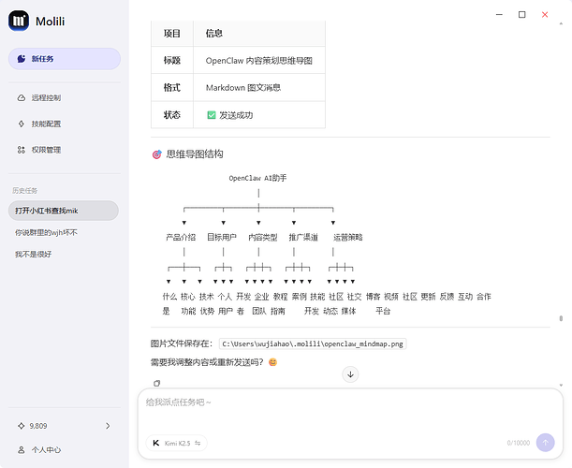The height and width of the screenshot is (468, 572).
Task: Click the scrollbar down arrow
Action: [x=561, y=386]
